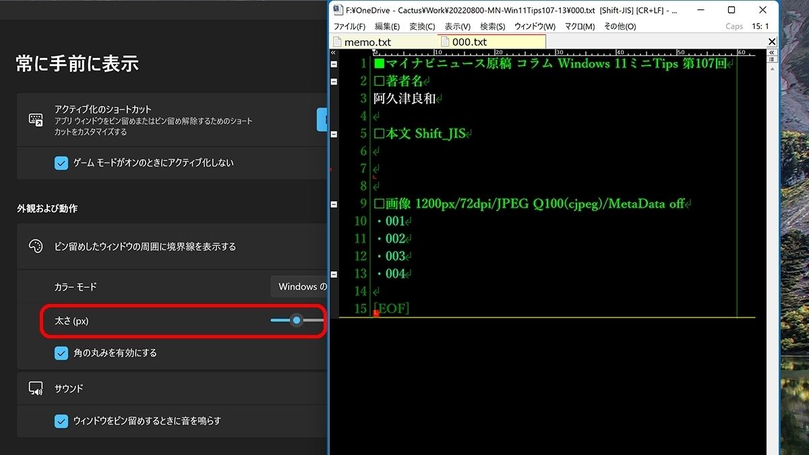Viewport: 809px width, 455px height.
Task: Open the 検索(S) menu
Action: (x=492, y=26)
